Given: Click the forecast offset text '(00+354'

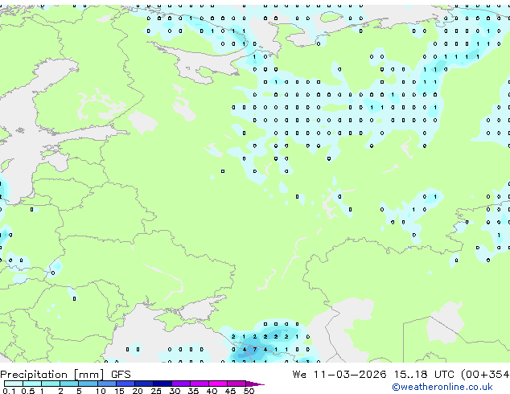Looking at the screenshot, I should coord(485,375).
